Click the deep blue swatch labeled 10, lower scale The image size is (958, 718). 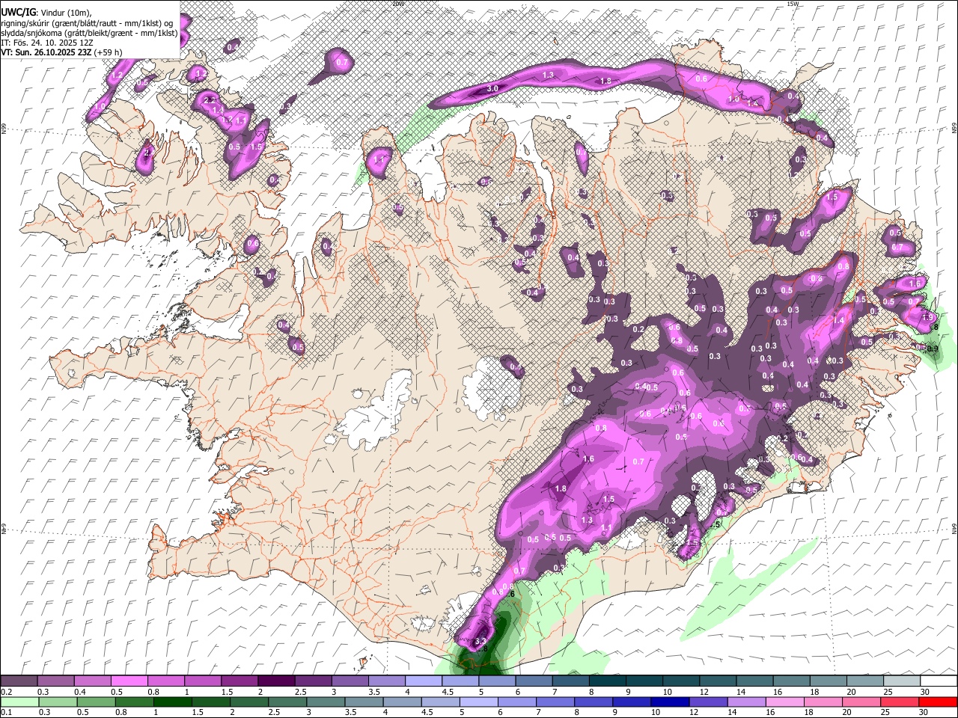tap(668, 702)
